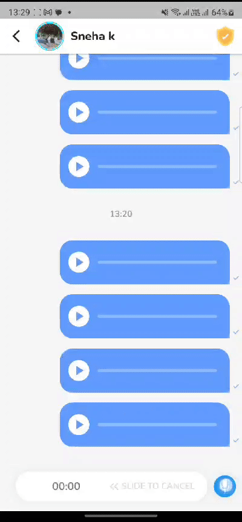242x522 pixels.
Task: Tap the SLIDE TO CANCEL label
Action: pos(152,486)
